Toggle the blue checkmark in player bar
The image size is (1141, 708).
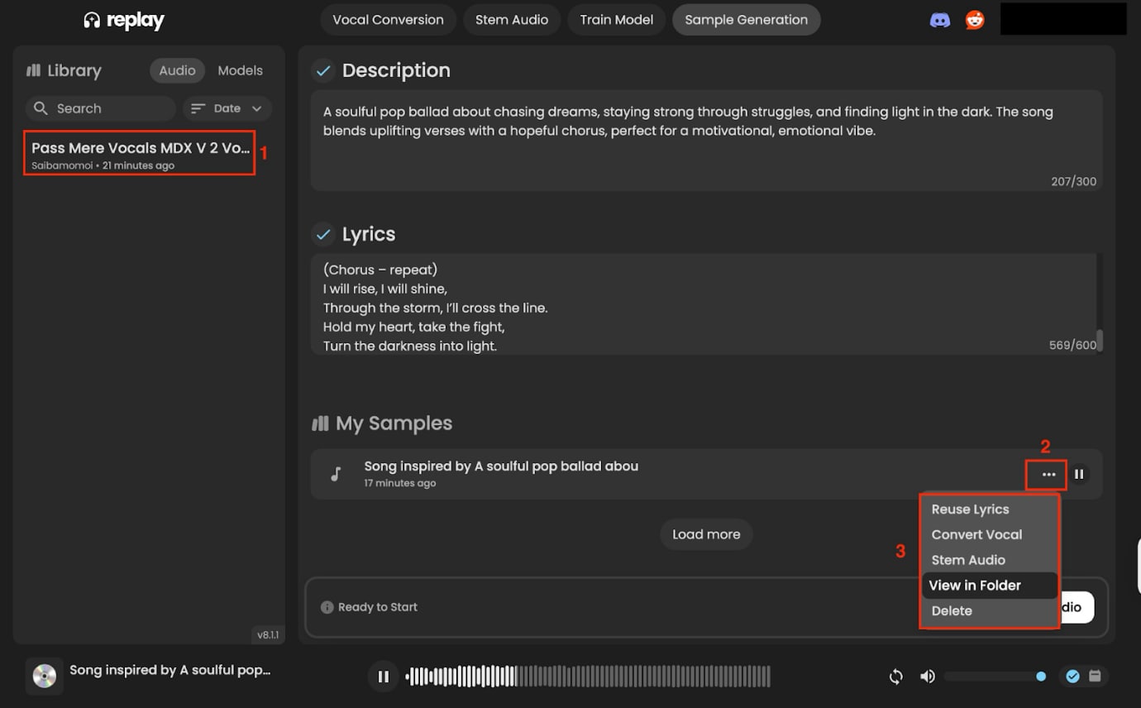tap(1072, 677)
